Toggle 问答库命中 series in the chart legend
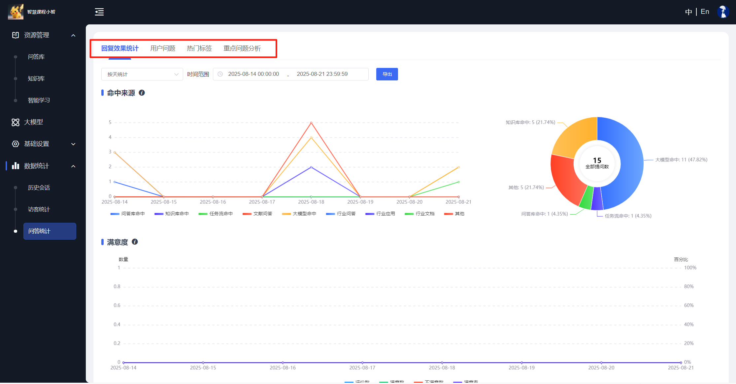 (127, 214)
